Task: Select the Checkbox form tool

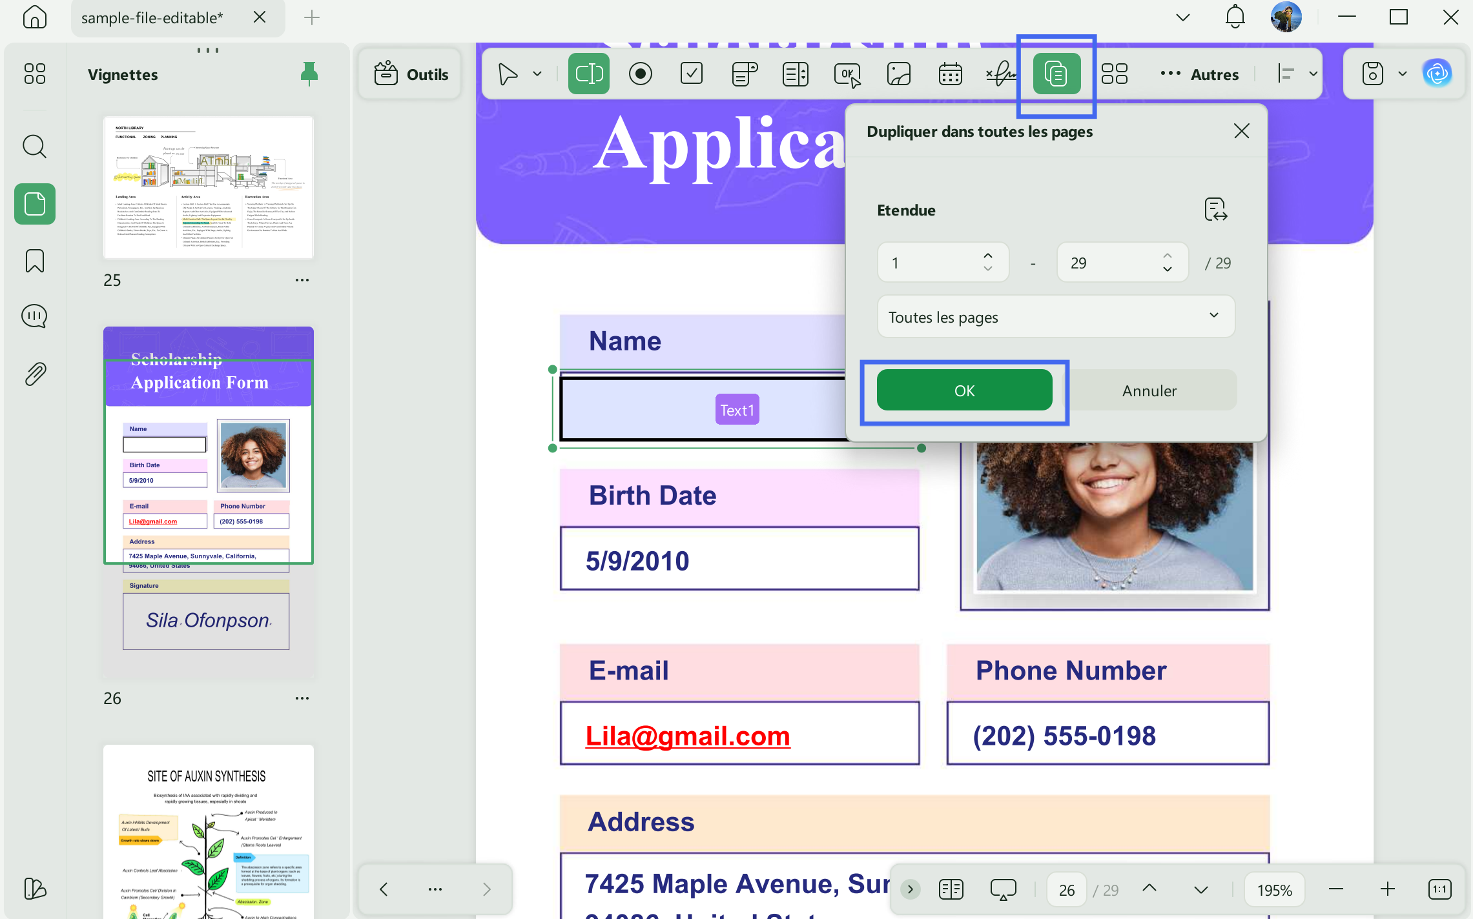Action: pyautogui.click(x=692, y=74)
